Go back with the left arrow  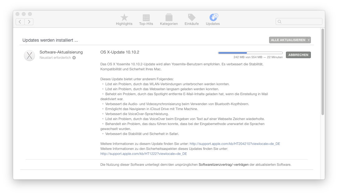pyautogui.click(x=20, y=22)
